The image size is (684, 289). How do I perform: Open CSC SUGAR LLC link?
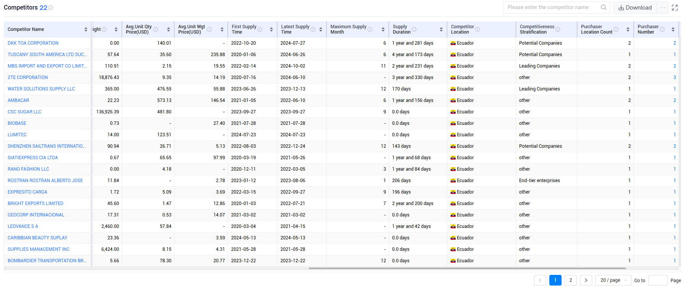(x=24, y=112)
